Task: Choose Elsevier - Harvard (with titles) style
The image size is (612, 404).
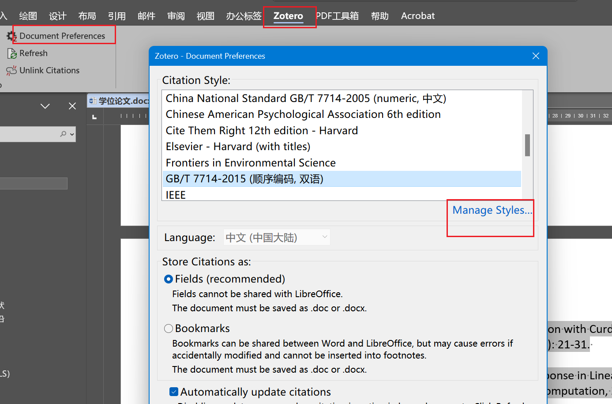Action: 238,147
